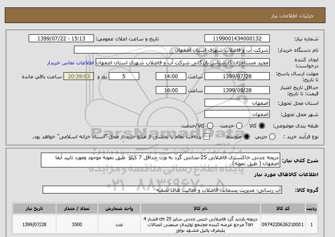
Task: Click the واحد شمارش column header
Action: [119, 208]
